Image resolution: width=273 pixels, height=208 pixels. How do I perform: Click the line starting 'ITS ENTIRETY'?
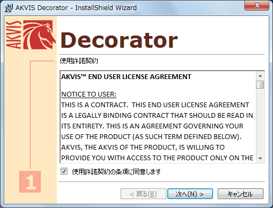click(152, 126)
